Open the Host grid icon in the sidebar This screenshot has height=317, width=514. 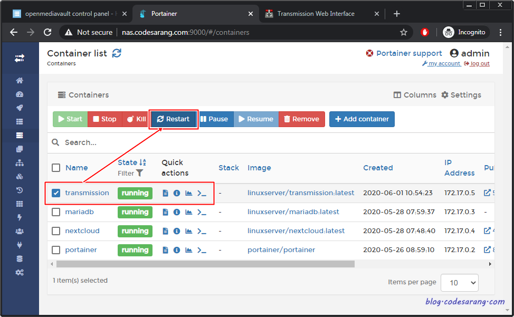point(20,204)
